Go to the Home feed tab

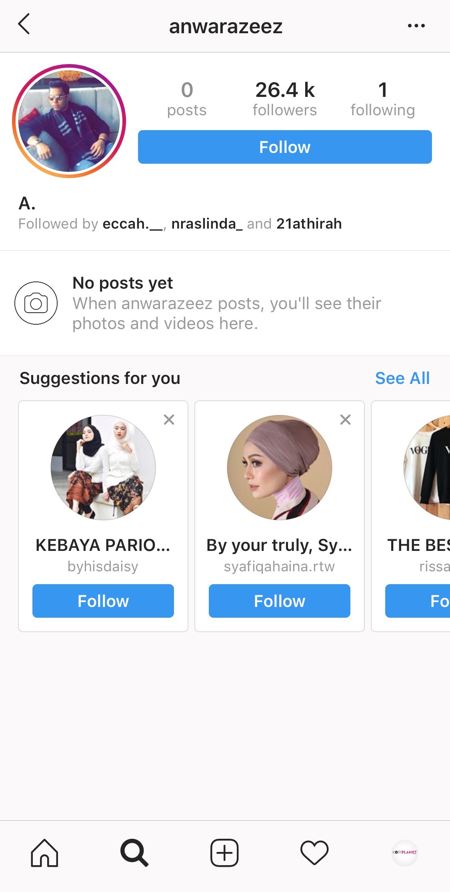tap(44, 853)
